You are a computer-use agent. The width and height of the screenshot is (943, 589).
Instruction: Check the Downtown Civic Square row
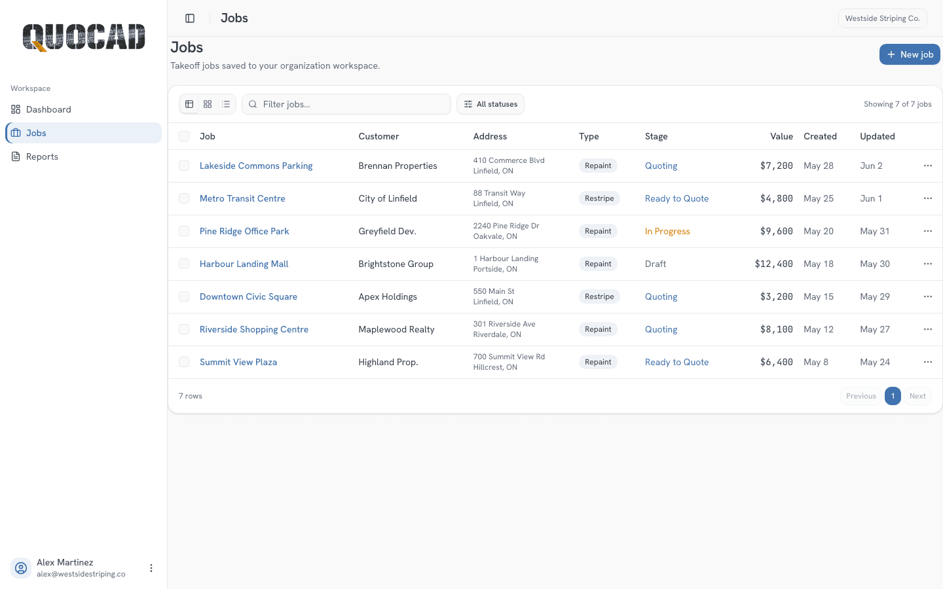(x=184, y=296)
